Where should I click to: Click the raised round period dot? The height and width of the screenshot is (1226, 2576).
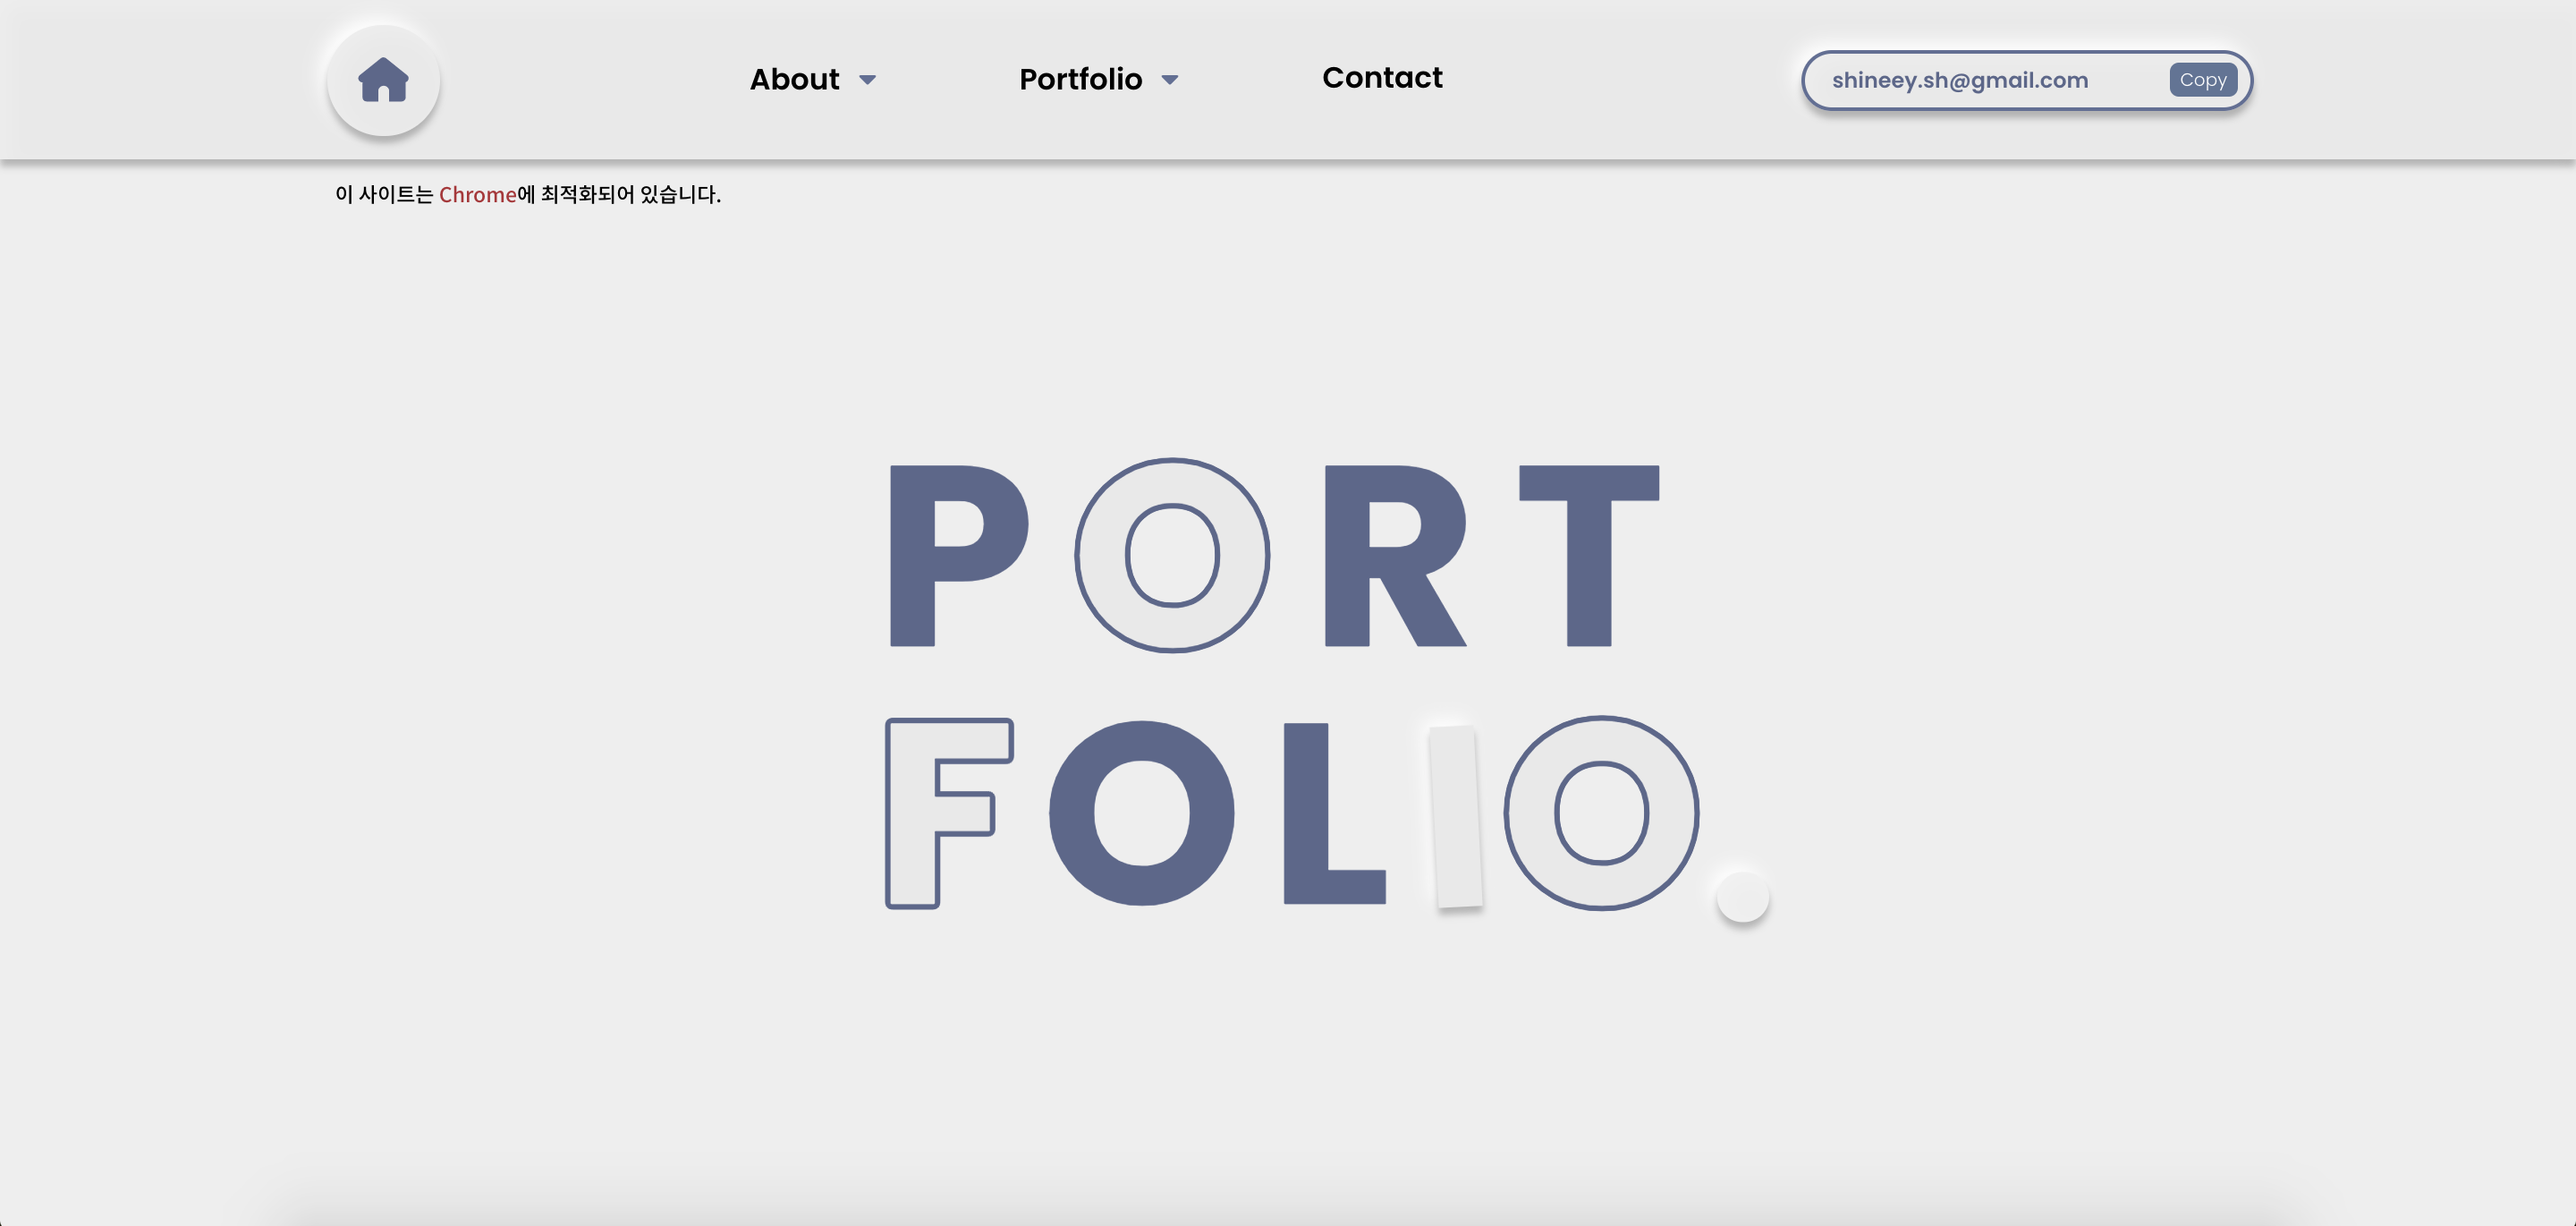1742,896
